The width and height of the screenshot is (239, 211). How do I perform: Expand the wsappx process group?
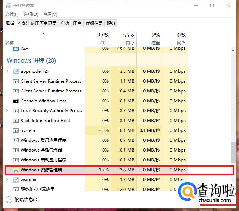pos(7,180)
